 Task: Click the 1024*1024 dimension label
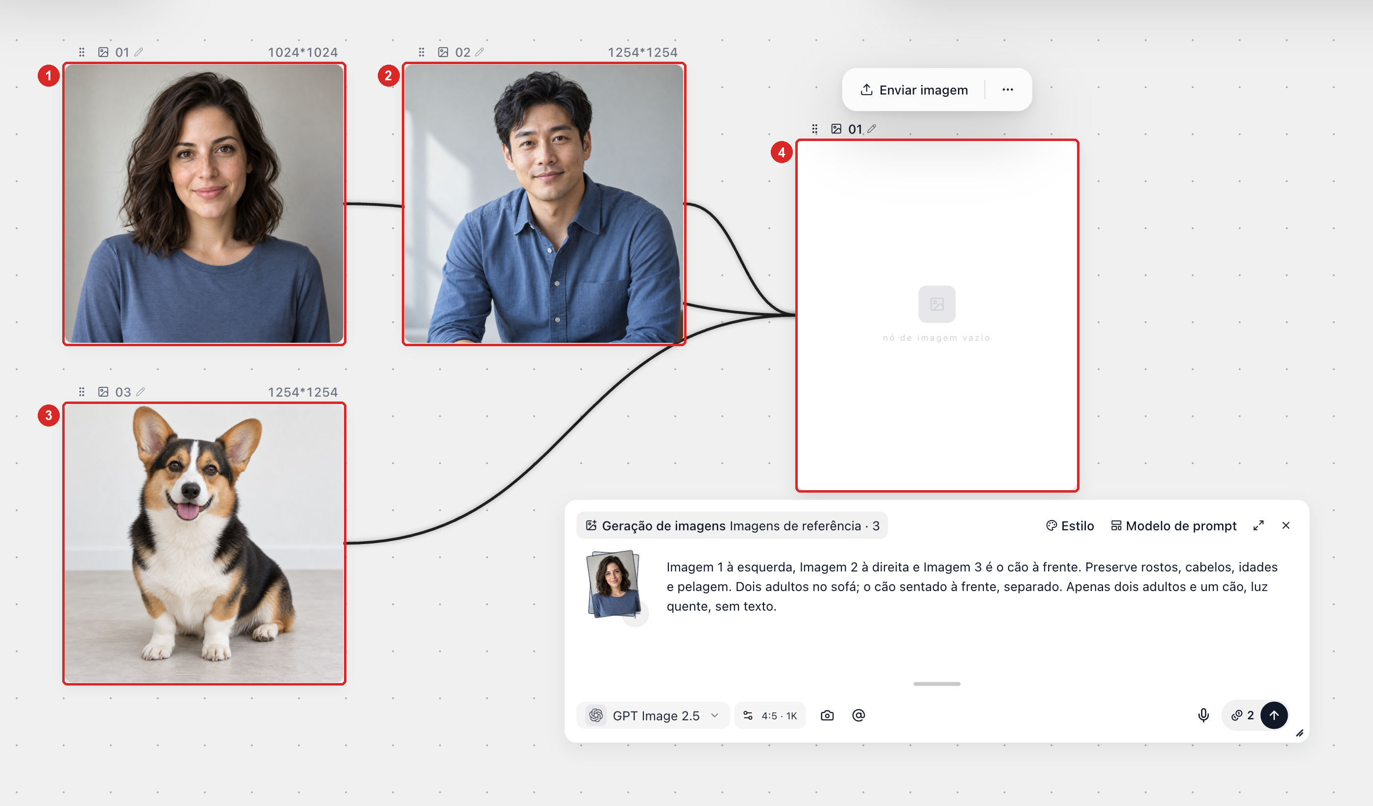coord(302,52)
